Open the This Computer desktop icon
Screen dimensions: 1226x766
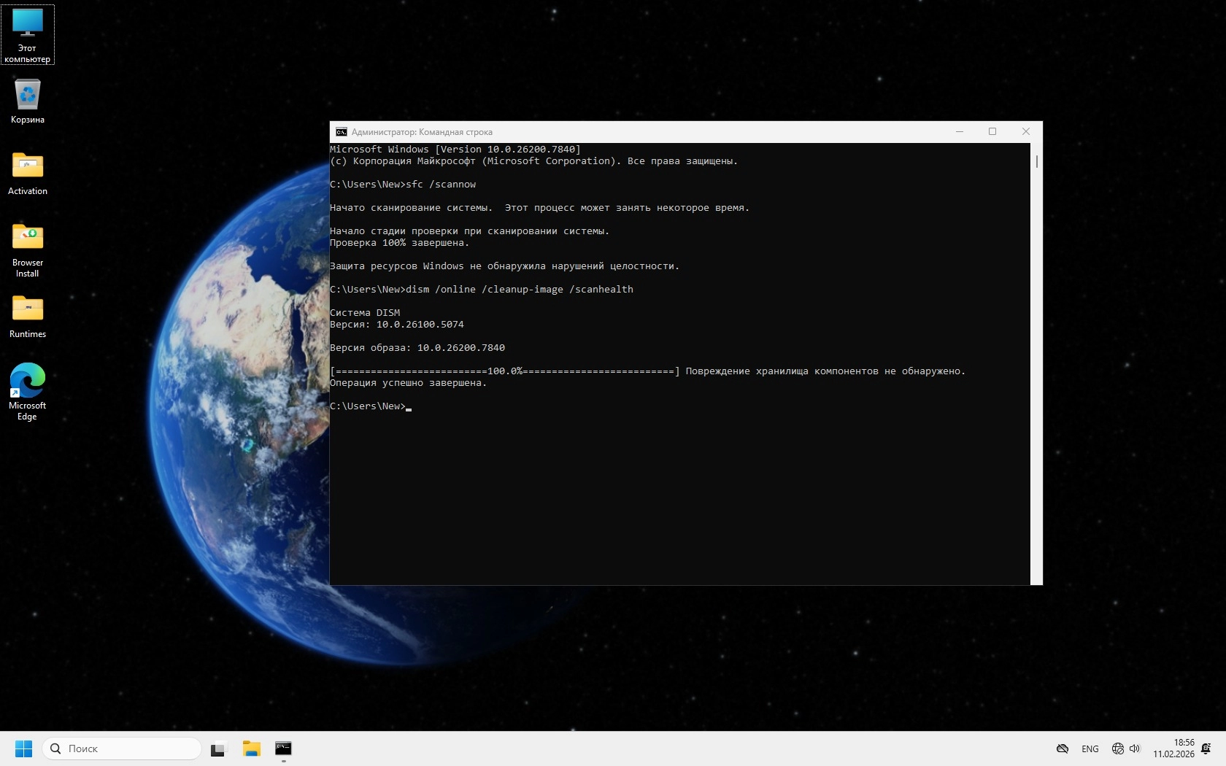(x=28, y=34)
